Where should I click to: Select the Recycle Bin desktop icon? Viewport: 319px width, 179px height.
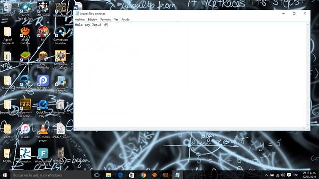tap(7, 9)
